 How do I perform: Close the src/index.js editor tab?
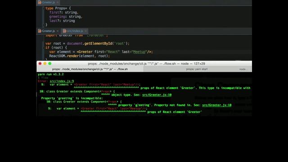85,31
